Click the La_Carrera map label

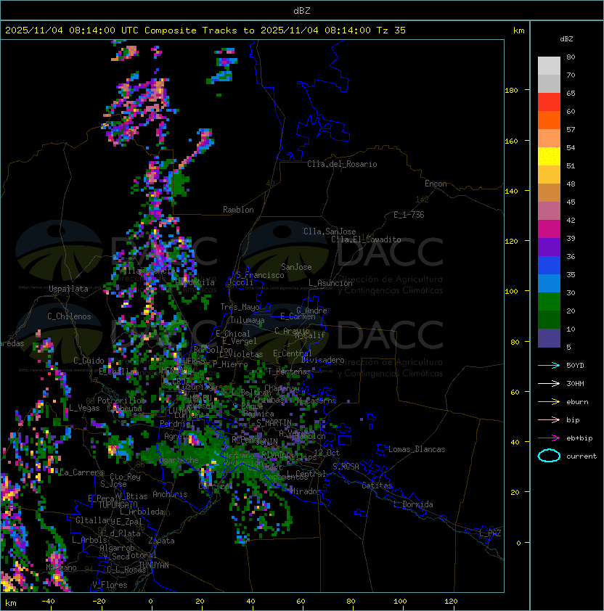(x=81, y=472)
